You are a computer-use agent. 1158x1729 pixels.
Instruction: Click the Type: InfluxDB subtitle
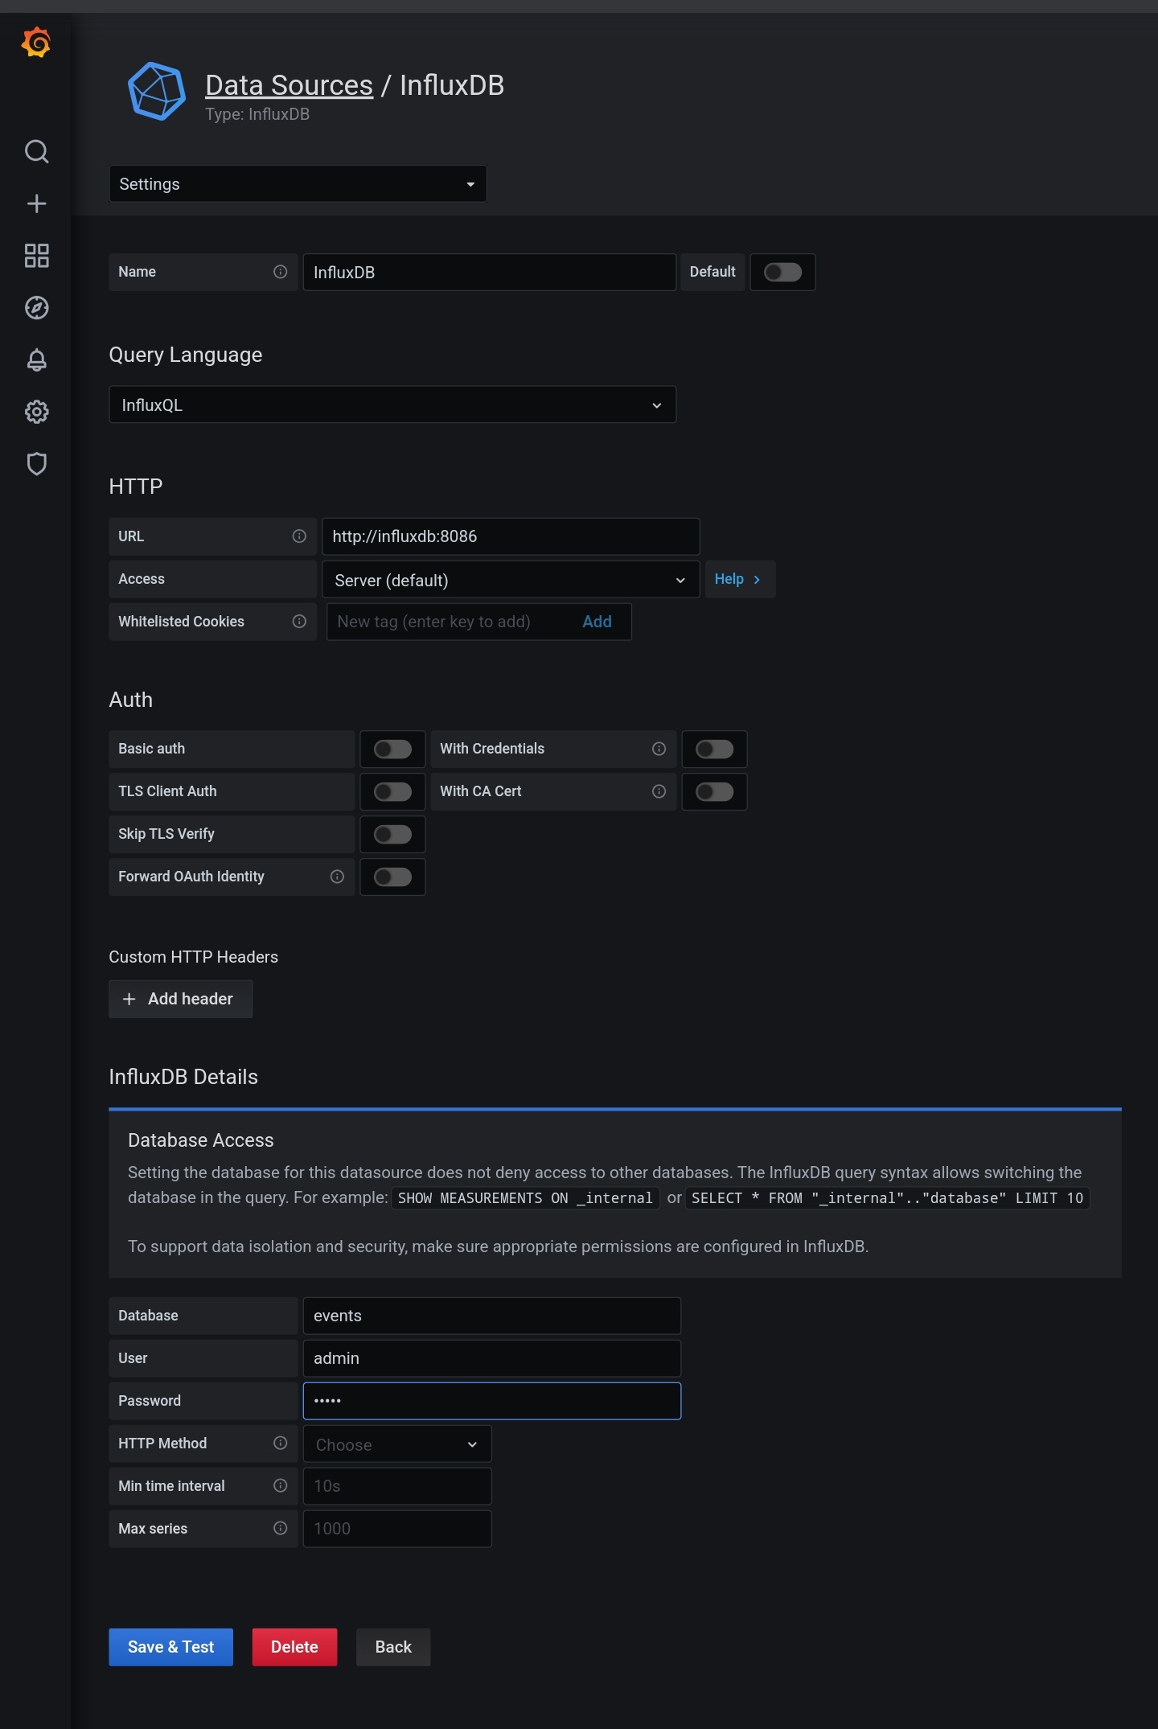257,114
